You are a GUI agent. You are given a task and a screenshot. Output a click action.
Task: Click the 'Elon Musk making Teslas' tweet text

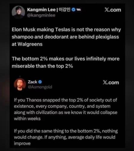click(x=66, y=37)
